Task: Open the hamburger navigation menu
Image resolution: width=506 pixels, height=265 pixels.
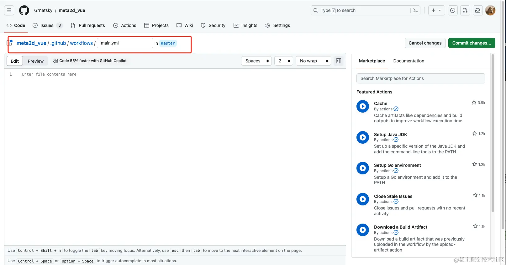Action: 9,10
